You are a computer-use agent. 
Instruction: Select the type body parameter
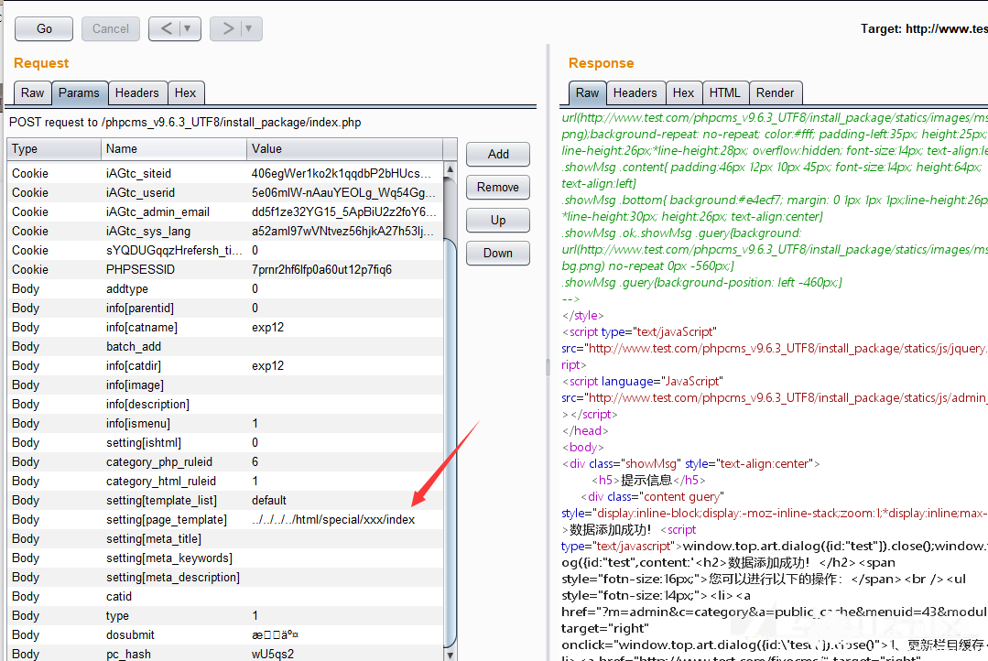[x=225, y=615]
